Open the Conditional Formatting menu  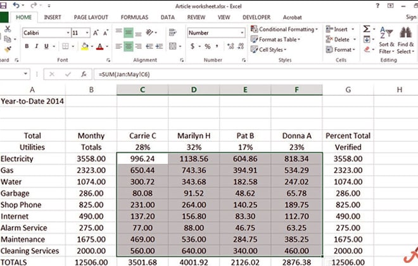tap(284, 29)
